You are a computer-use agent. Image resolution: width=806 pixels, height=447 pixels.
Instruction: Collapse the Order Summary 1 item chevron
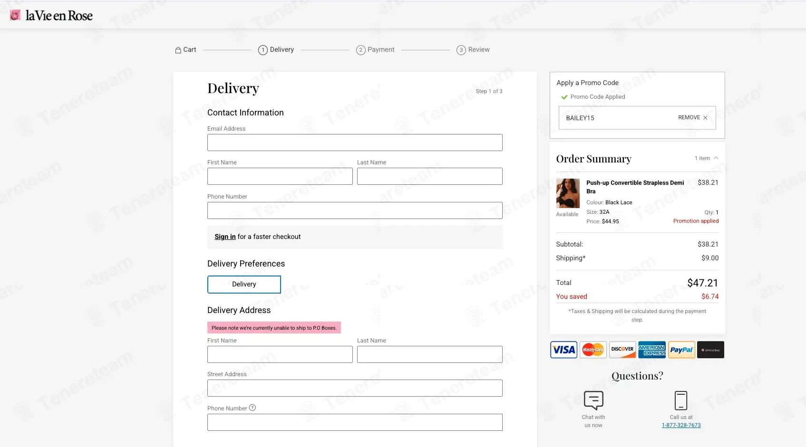click(716, 158)
